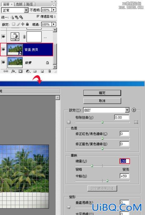This screenshot has height=215, width=145.
Task: Click the 設定鏡頭預設值 button
Action: (102, 189)
